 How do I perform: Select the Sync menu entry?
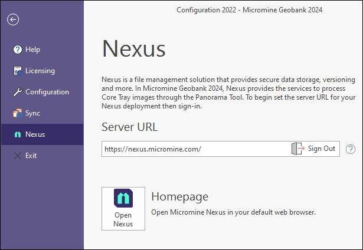coord(42,113)
